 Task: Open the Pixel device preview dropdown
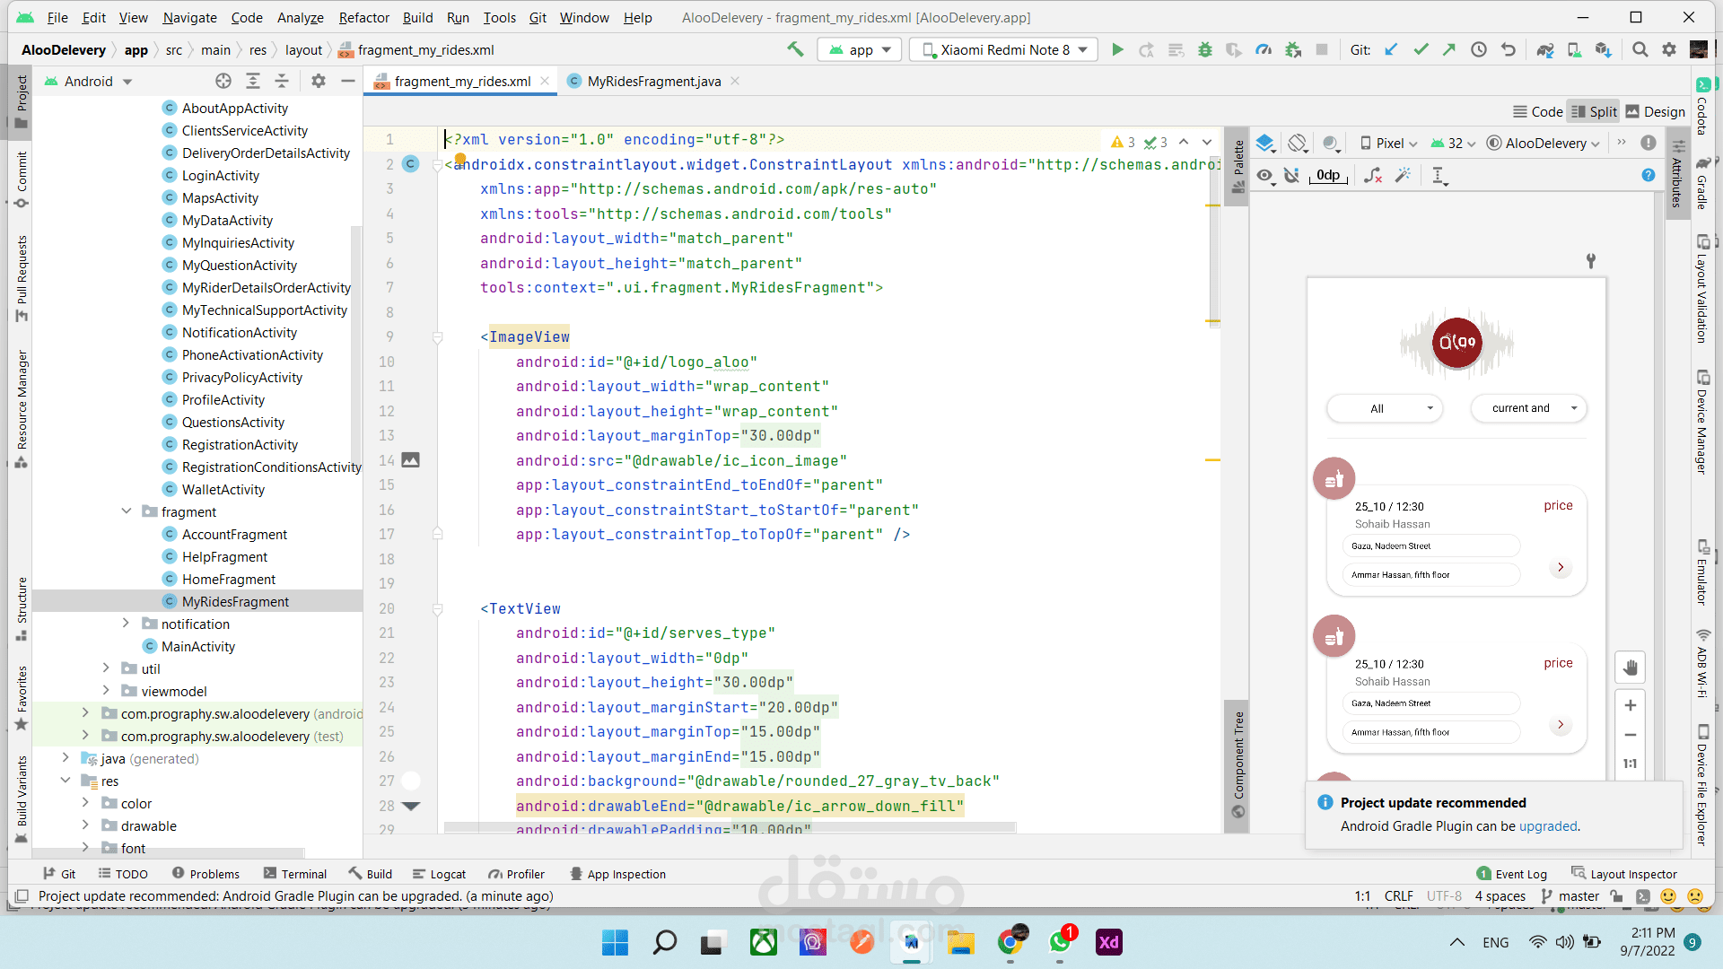point(1389,144)
